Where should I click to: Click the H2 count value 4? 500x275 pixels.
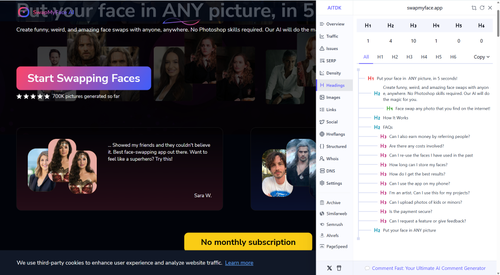point(391,41)
